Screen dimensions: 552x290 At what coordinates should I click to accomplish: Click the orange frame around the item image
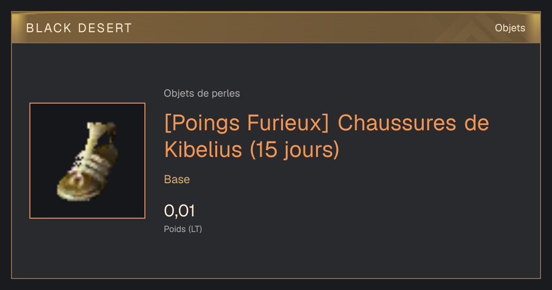click(x=87, y=104)
